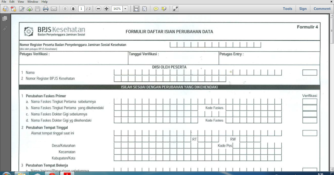334x175 pixels.
Task: Click the Verifikasi column label
Action: [x=310, y=96]
